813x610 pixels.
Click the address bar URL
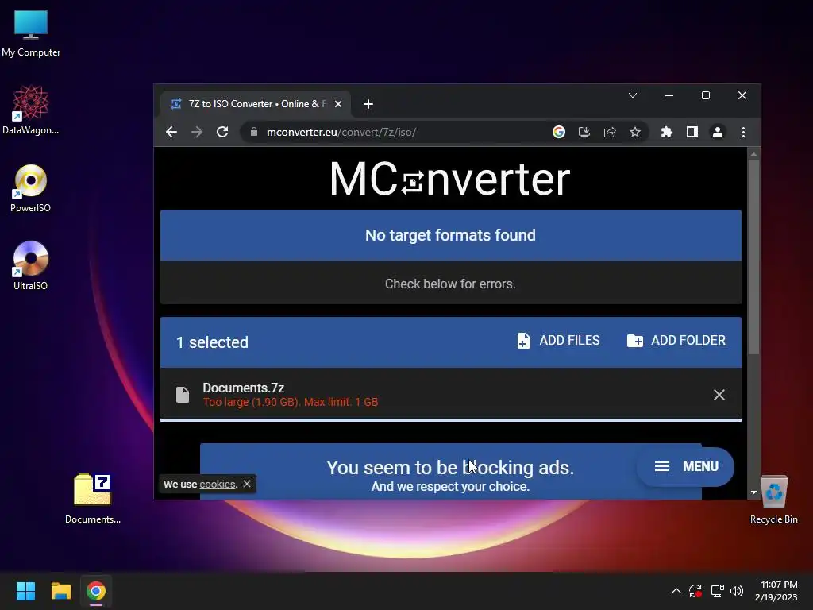click(341, 133)
